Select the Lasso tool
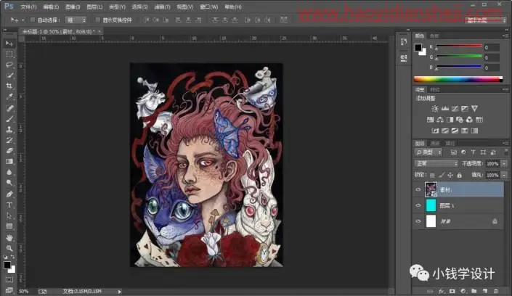Screen dimensions: 512x296 [9, 65]
